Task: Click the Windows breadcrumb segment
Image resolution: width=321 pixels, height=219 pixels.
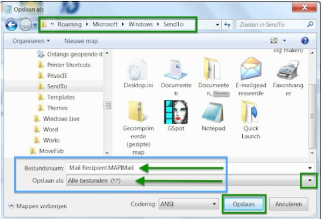Action: 141,24
